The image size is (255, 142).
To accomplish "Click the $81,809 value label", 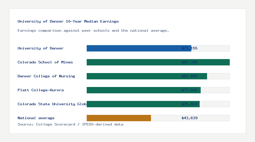I will pos(189,76).
